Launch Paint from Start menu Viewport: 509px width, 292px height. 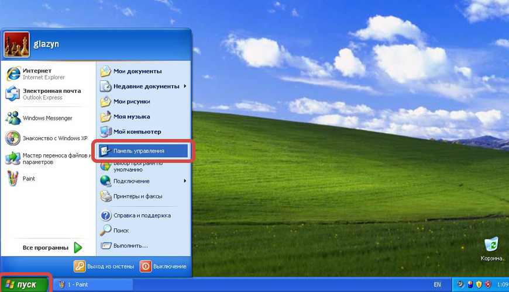click(x=13, y=178)
